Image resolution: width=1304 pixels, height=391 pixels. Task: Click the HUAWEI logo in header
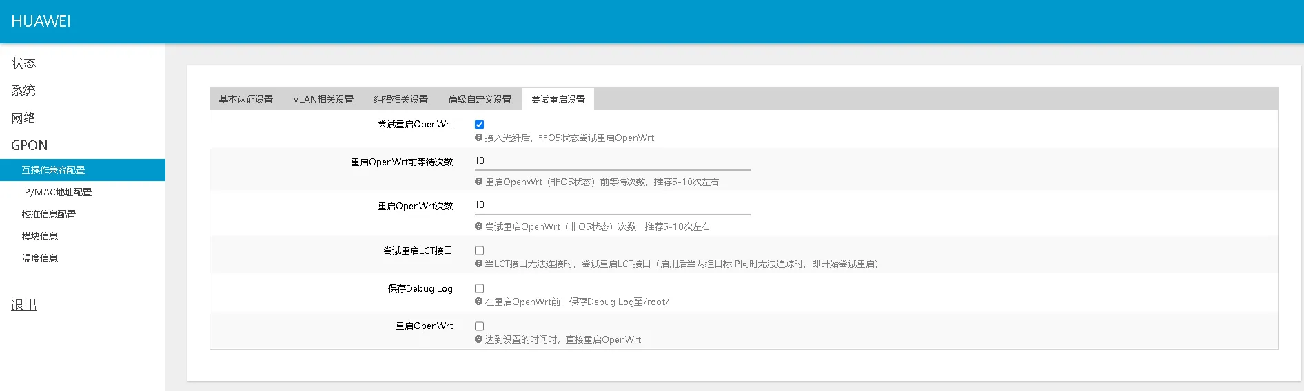click(41, 21)
